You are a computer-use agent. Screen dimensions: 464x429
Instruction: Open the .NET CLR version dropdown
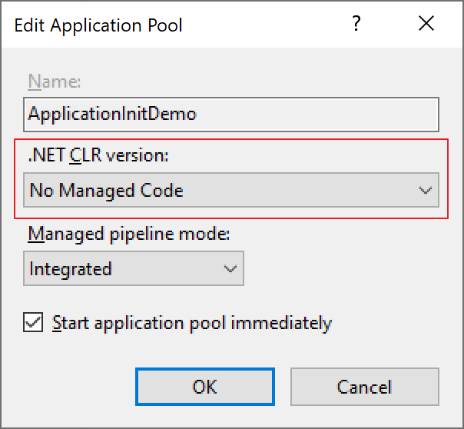click(x=230, y=191)
